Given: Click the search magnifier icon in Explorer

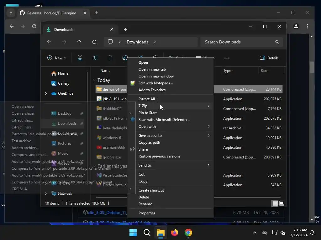Looking at the screenshot, I should point(277,42).
